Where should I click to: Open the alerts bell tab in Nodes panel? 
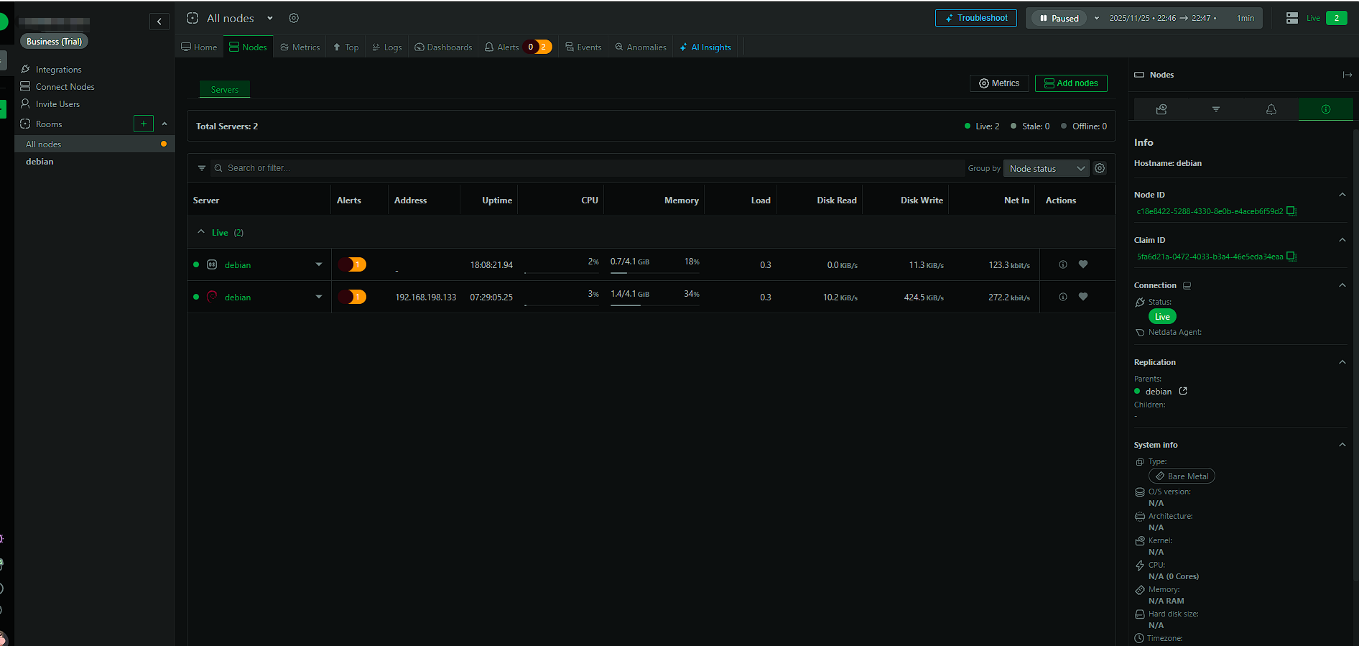point(1271,109)
